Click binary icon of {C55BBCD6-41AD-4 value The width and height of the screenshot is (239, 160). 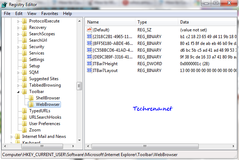(89, 50)
